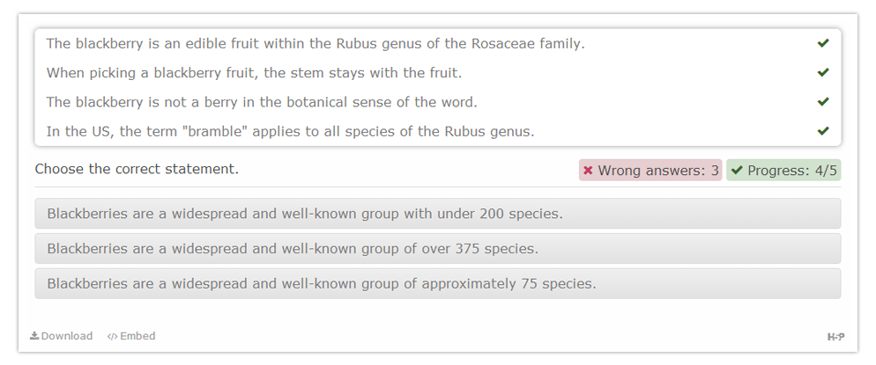Click the Progress 4/5 indicator
The image size is (876, 365).
coord(783,170)
